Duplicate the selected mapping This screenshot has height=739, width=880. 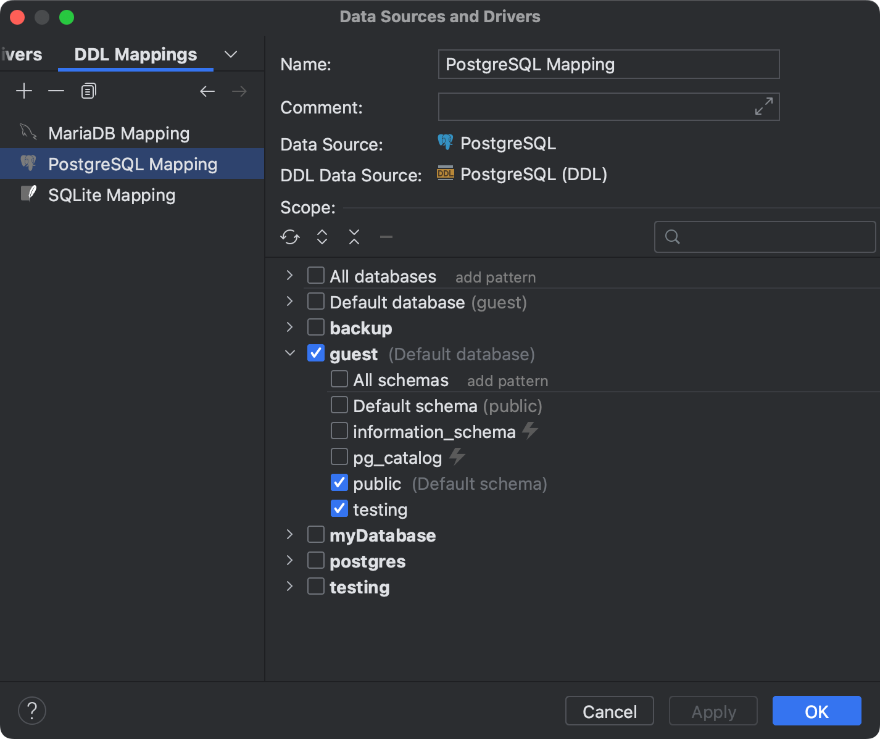pos(88,91)
